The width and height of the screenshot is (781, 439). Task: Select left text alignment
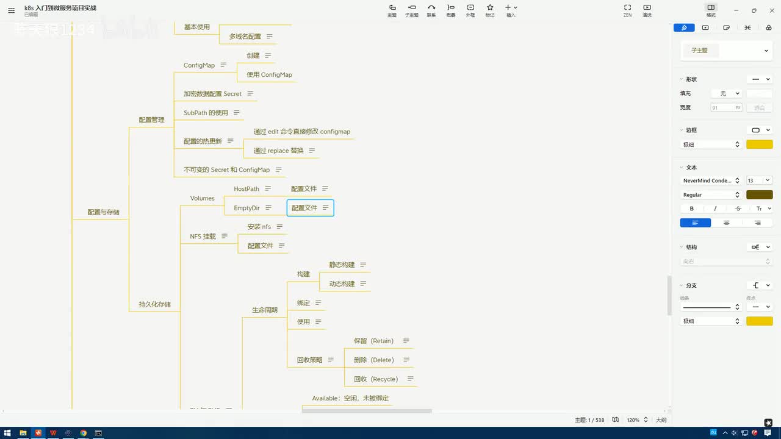[x=696, y=223]
